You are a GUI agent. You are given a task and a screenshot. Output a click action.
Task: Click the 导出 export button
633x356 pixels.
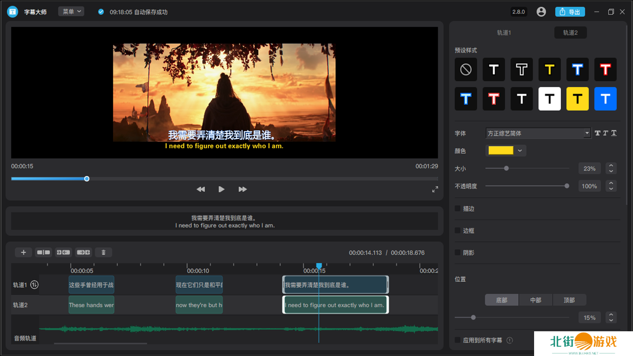click(x=570, y=12)
